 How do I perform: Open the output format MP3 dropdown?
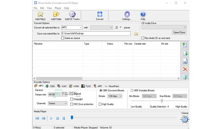(x=72, y=27)
